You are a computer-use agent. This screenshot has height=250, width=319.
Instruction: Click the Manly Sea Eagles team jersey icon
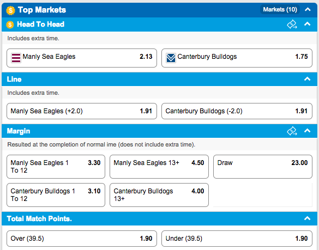click(16, 58)
